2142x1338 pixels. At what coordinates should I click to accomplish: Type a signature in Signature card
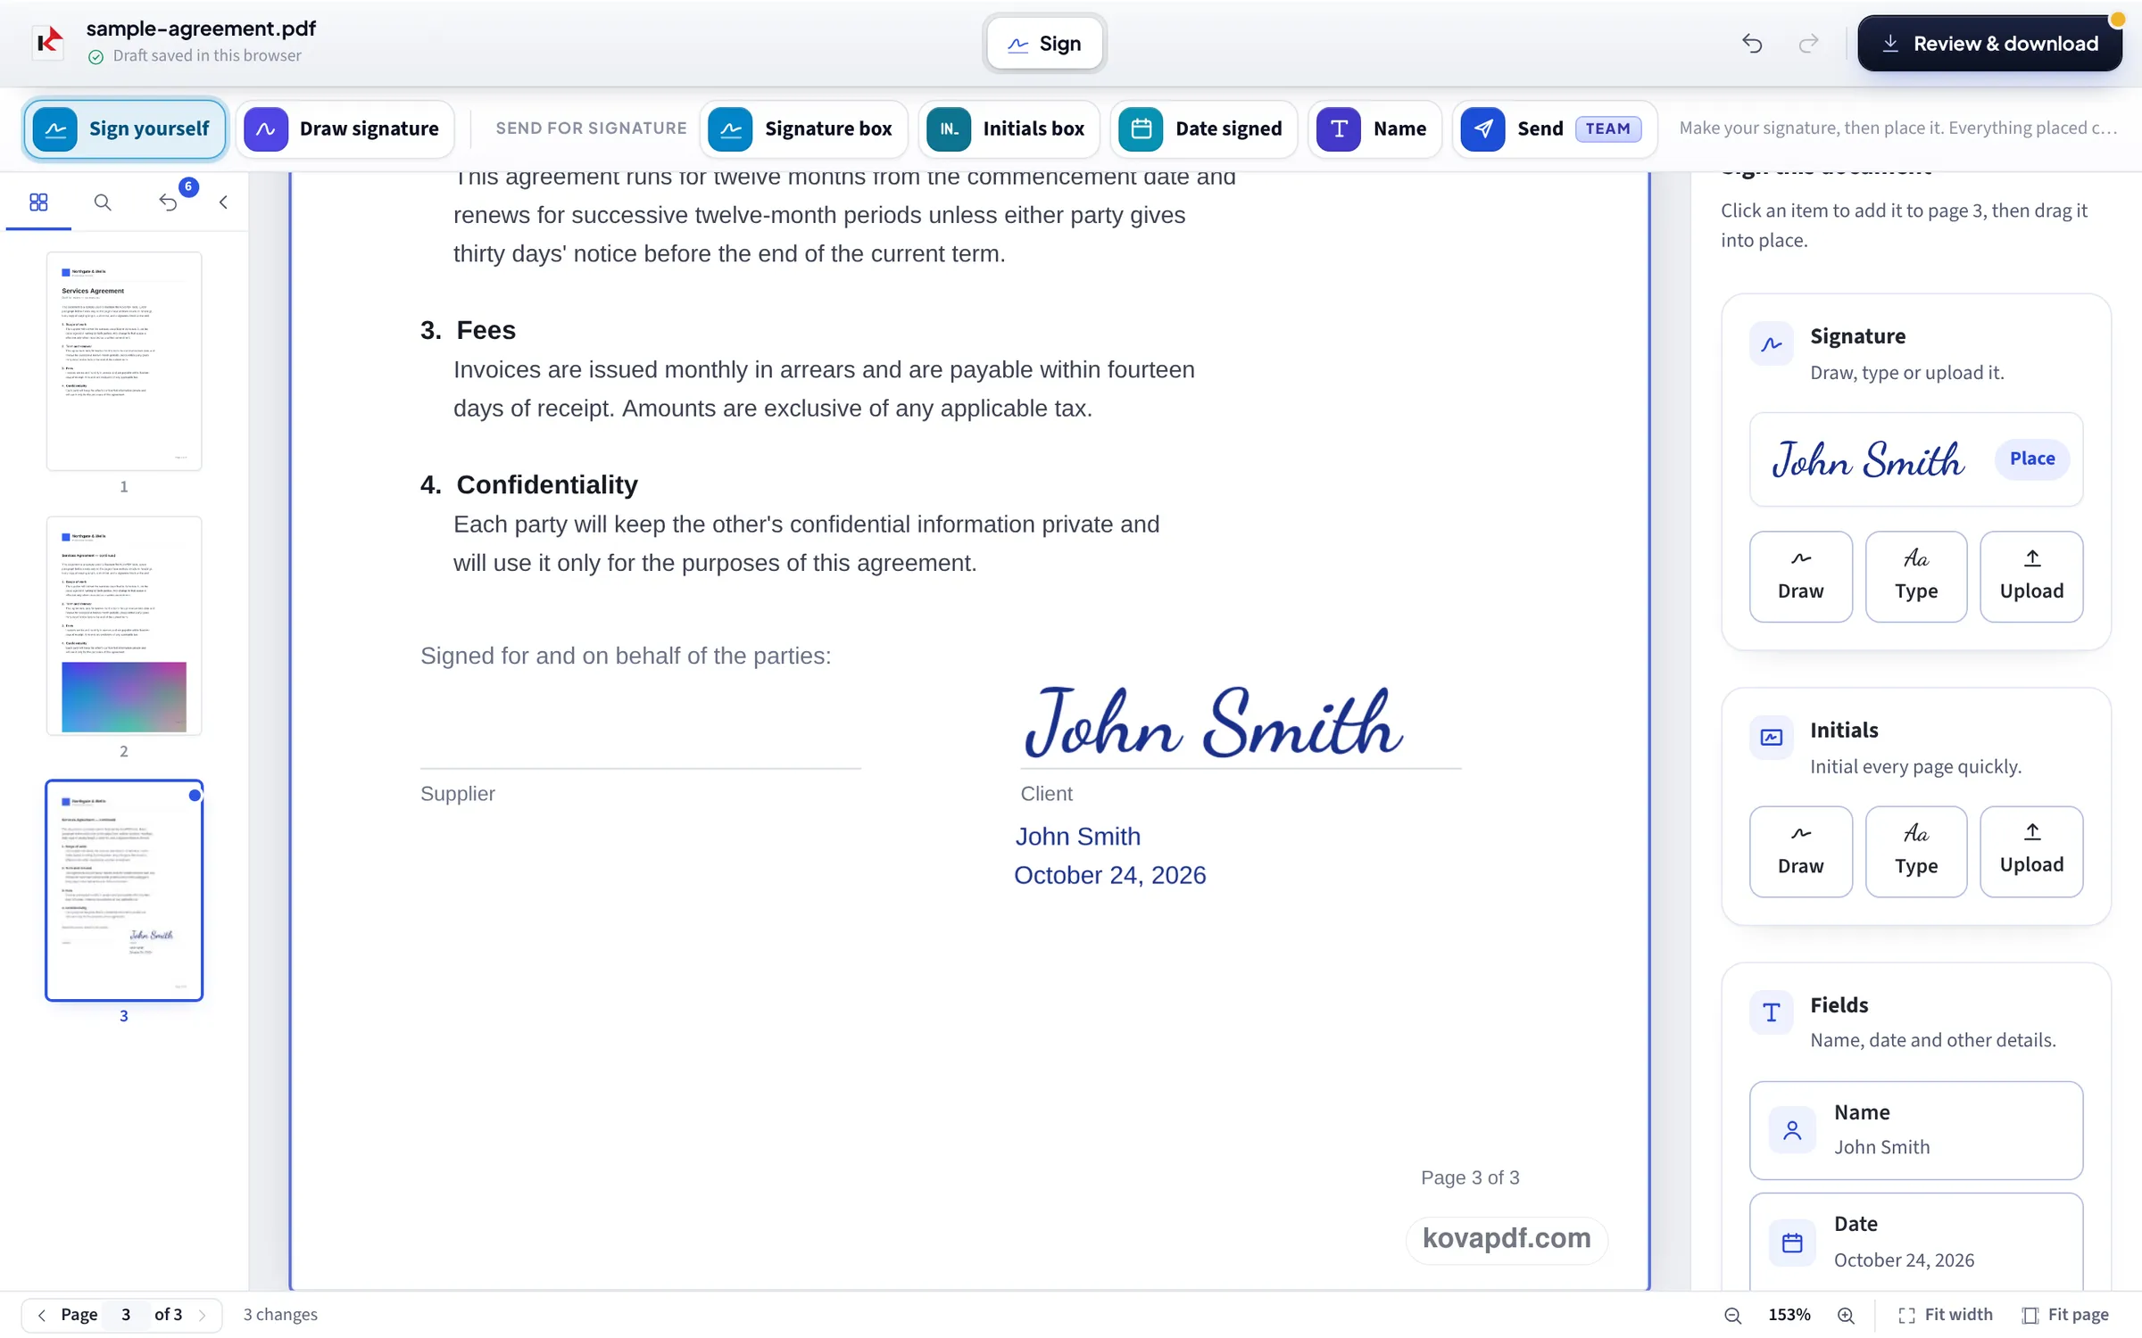[x=1916, y=576]
